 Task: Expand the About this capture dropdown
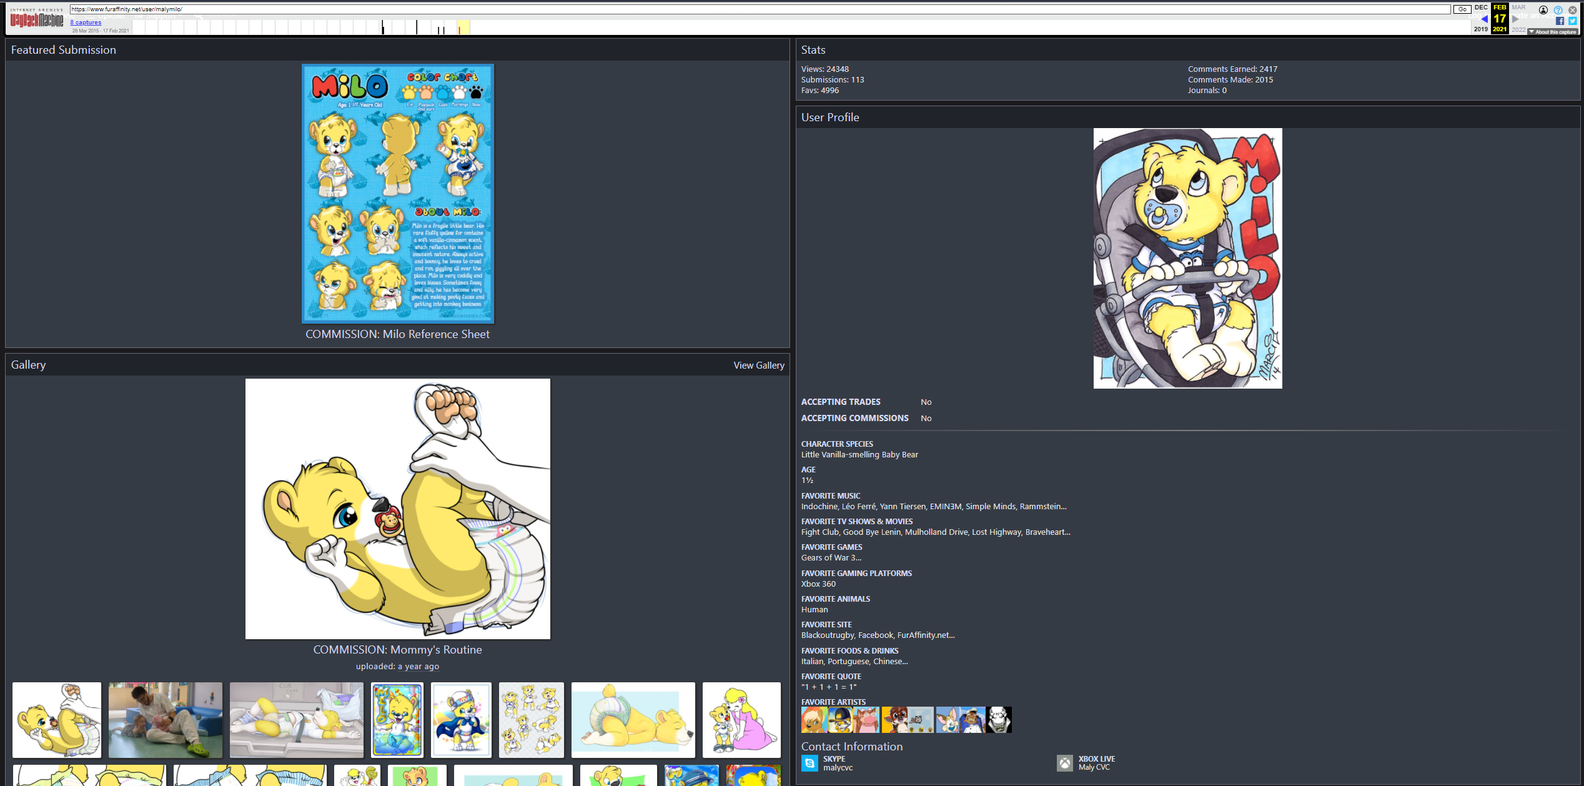tap(1553, 32)
